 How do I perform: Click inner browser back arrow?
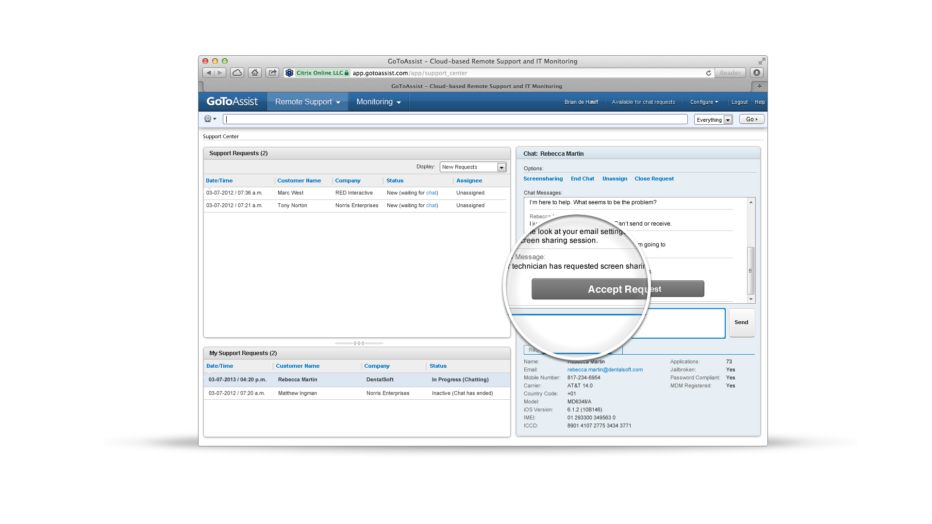coord(209,73)
